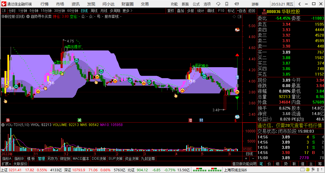Click the 3.48 low price label
This screenshot has width=325, height=173.
pyautogui.click(x=216, y=110)
